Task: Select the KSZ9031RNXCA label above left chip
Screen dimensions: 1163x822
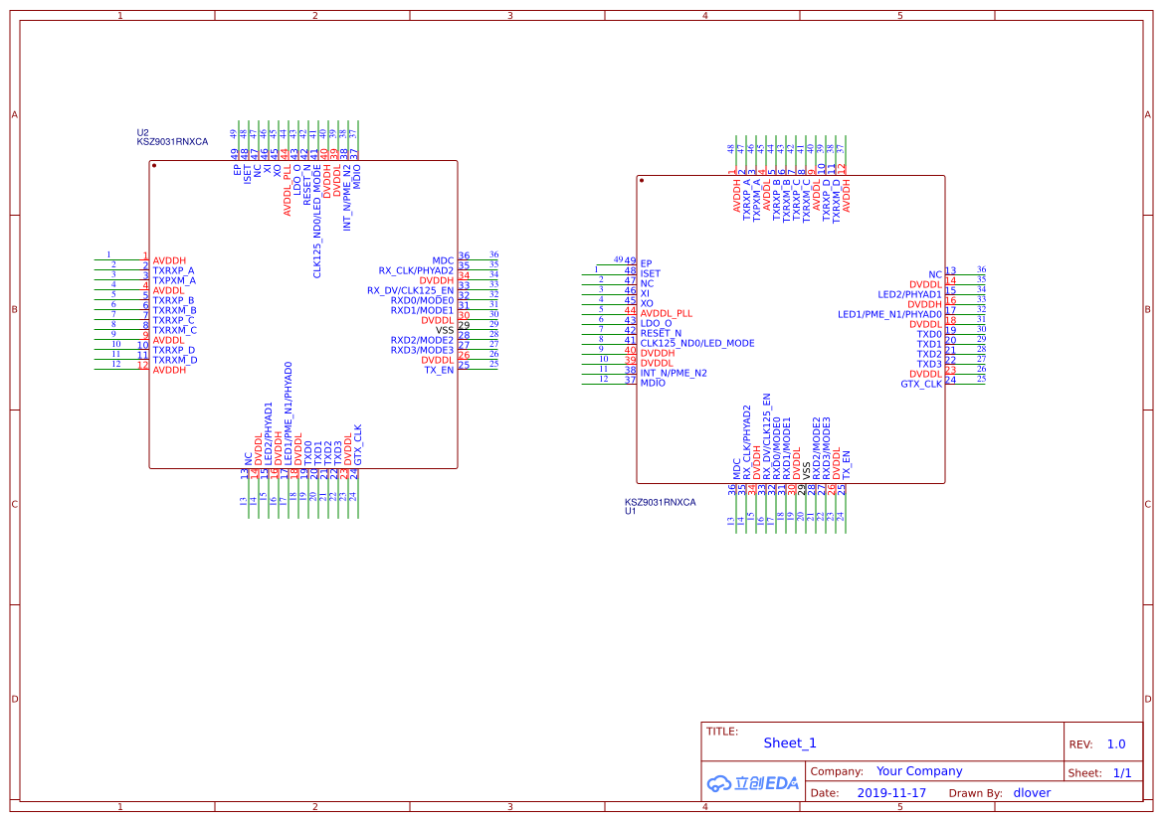Action: [172, 141]
